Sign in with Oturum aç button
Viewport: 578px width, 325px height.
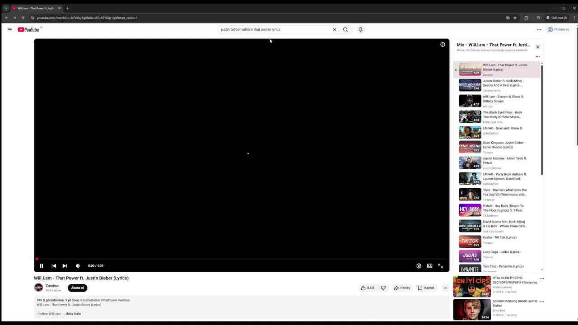pos(559,29)
